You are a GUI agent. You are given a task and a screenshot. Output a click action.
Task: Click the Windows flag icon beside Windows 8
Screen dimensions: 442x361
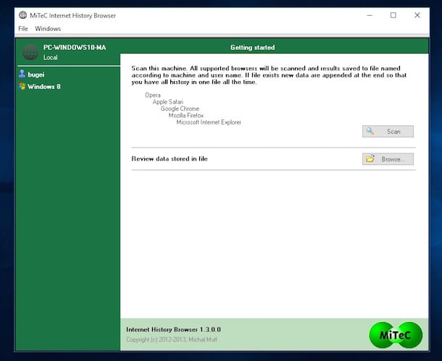tap(22, 86)
